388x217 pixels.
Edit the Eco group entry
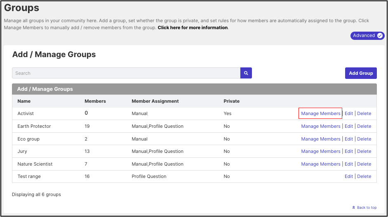tap(349, 139)
